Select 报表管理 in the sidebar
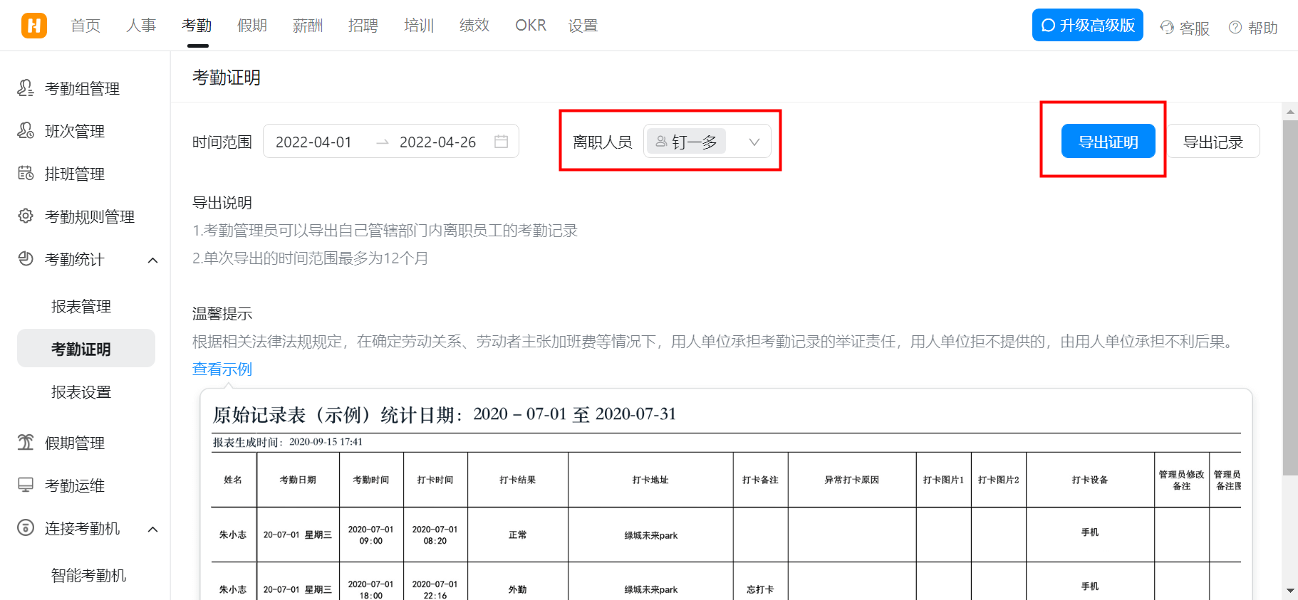 tap(81, 307)
